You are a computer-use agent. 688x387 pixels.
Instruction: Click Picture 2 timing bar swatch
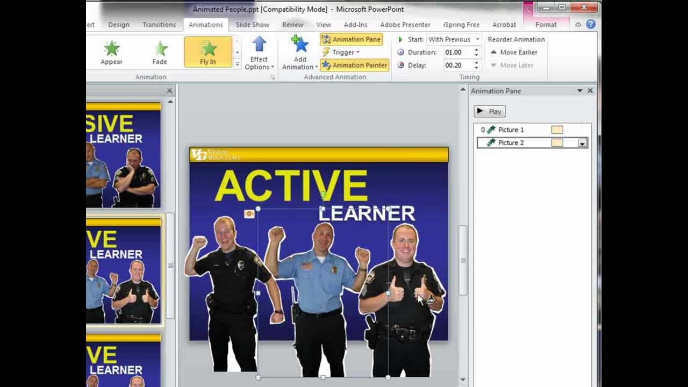point(557,142)
